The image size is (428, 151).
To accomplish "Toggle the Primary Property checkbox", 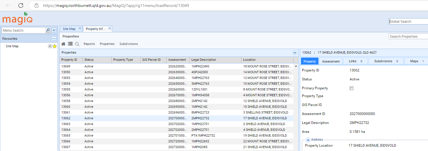I will [x=351, y=88].
